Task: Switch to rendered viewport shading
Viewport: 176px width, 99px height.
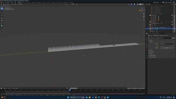Action: pos(143,4)
